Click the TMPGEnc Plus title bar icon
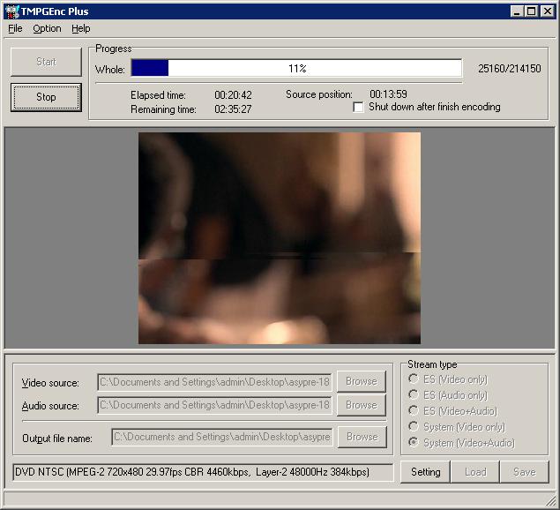 click(x=11, y=11)
